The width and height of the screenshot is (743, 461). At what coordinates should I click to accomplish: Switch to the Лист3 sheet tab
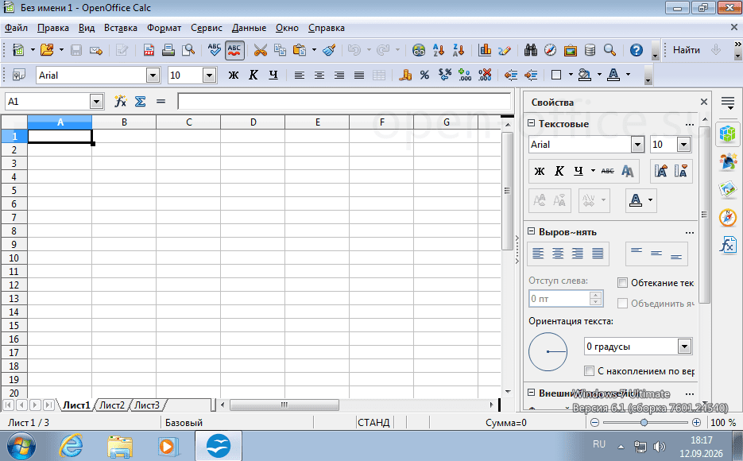[147, 405]
